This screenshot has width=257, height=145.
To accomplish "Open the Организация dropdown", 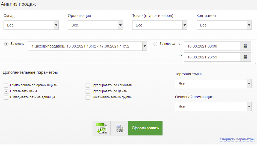I will click(95, 25).
